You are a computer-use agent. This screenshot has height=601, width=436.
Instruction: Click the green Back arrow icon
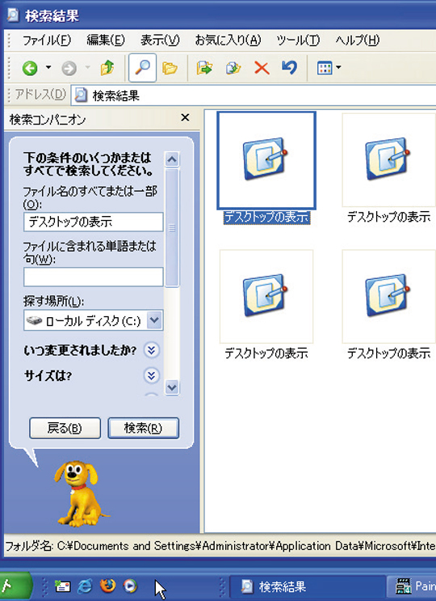coord(30,69)
